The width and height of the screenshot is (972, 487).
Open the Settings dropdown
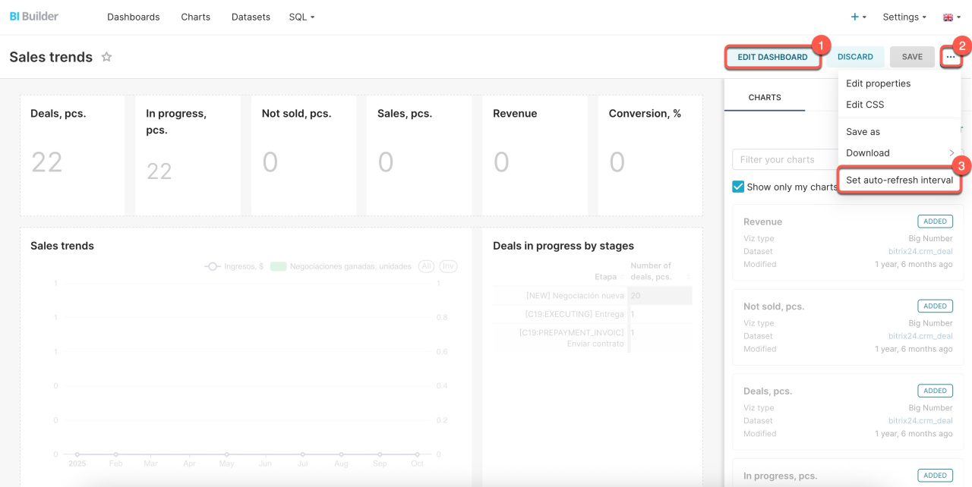tap(904, 17)
